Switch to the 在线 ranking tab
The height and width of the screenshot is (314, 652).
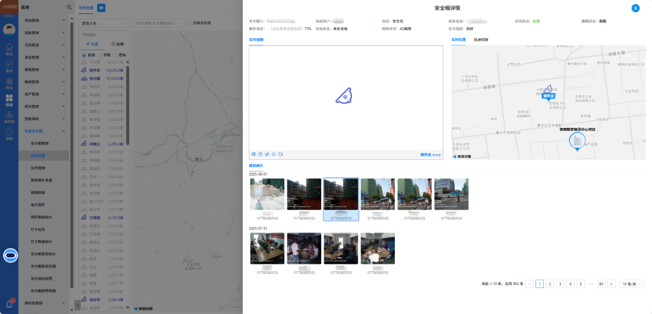click(x=117, y=44)
